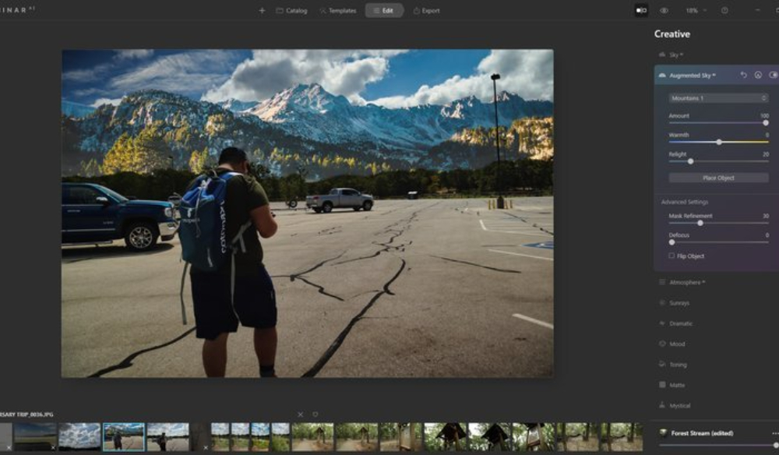The image size is (779, 455).
Task: Switch to the Catalog tab
Action: click(x=292, y=11)
